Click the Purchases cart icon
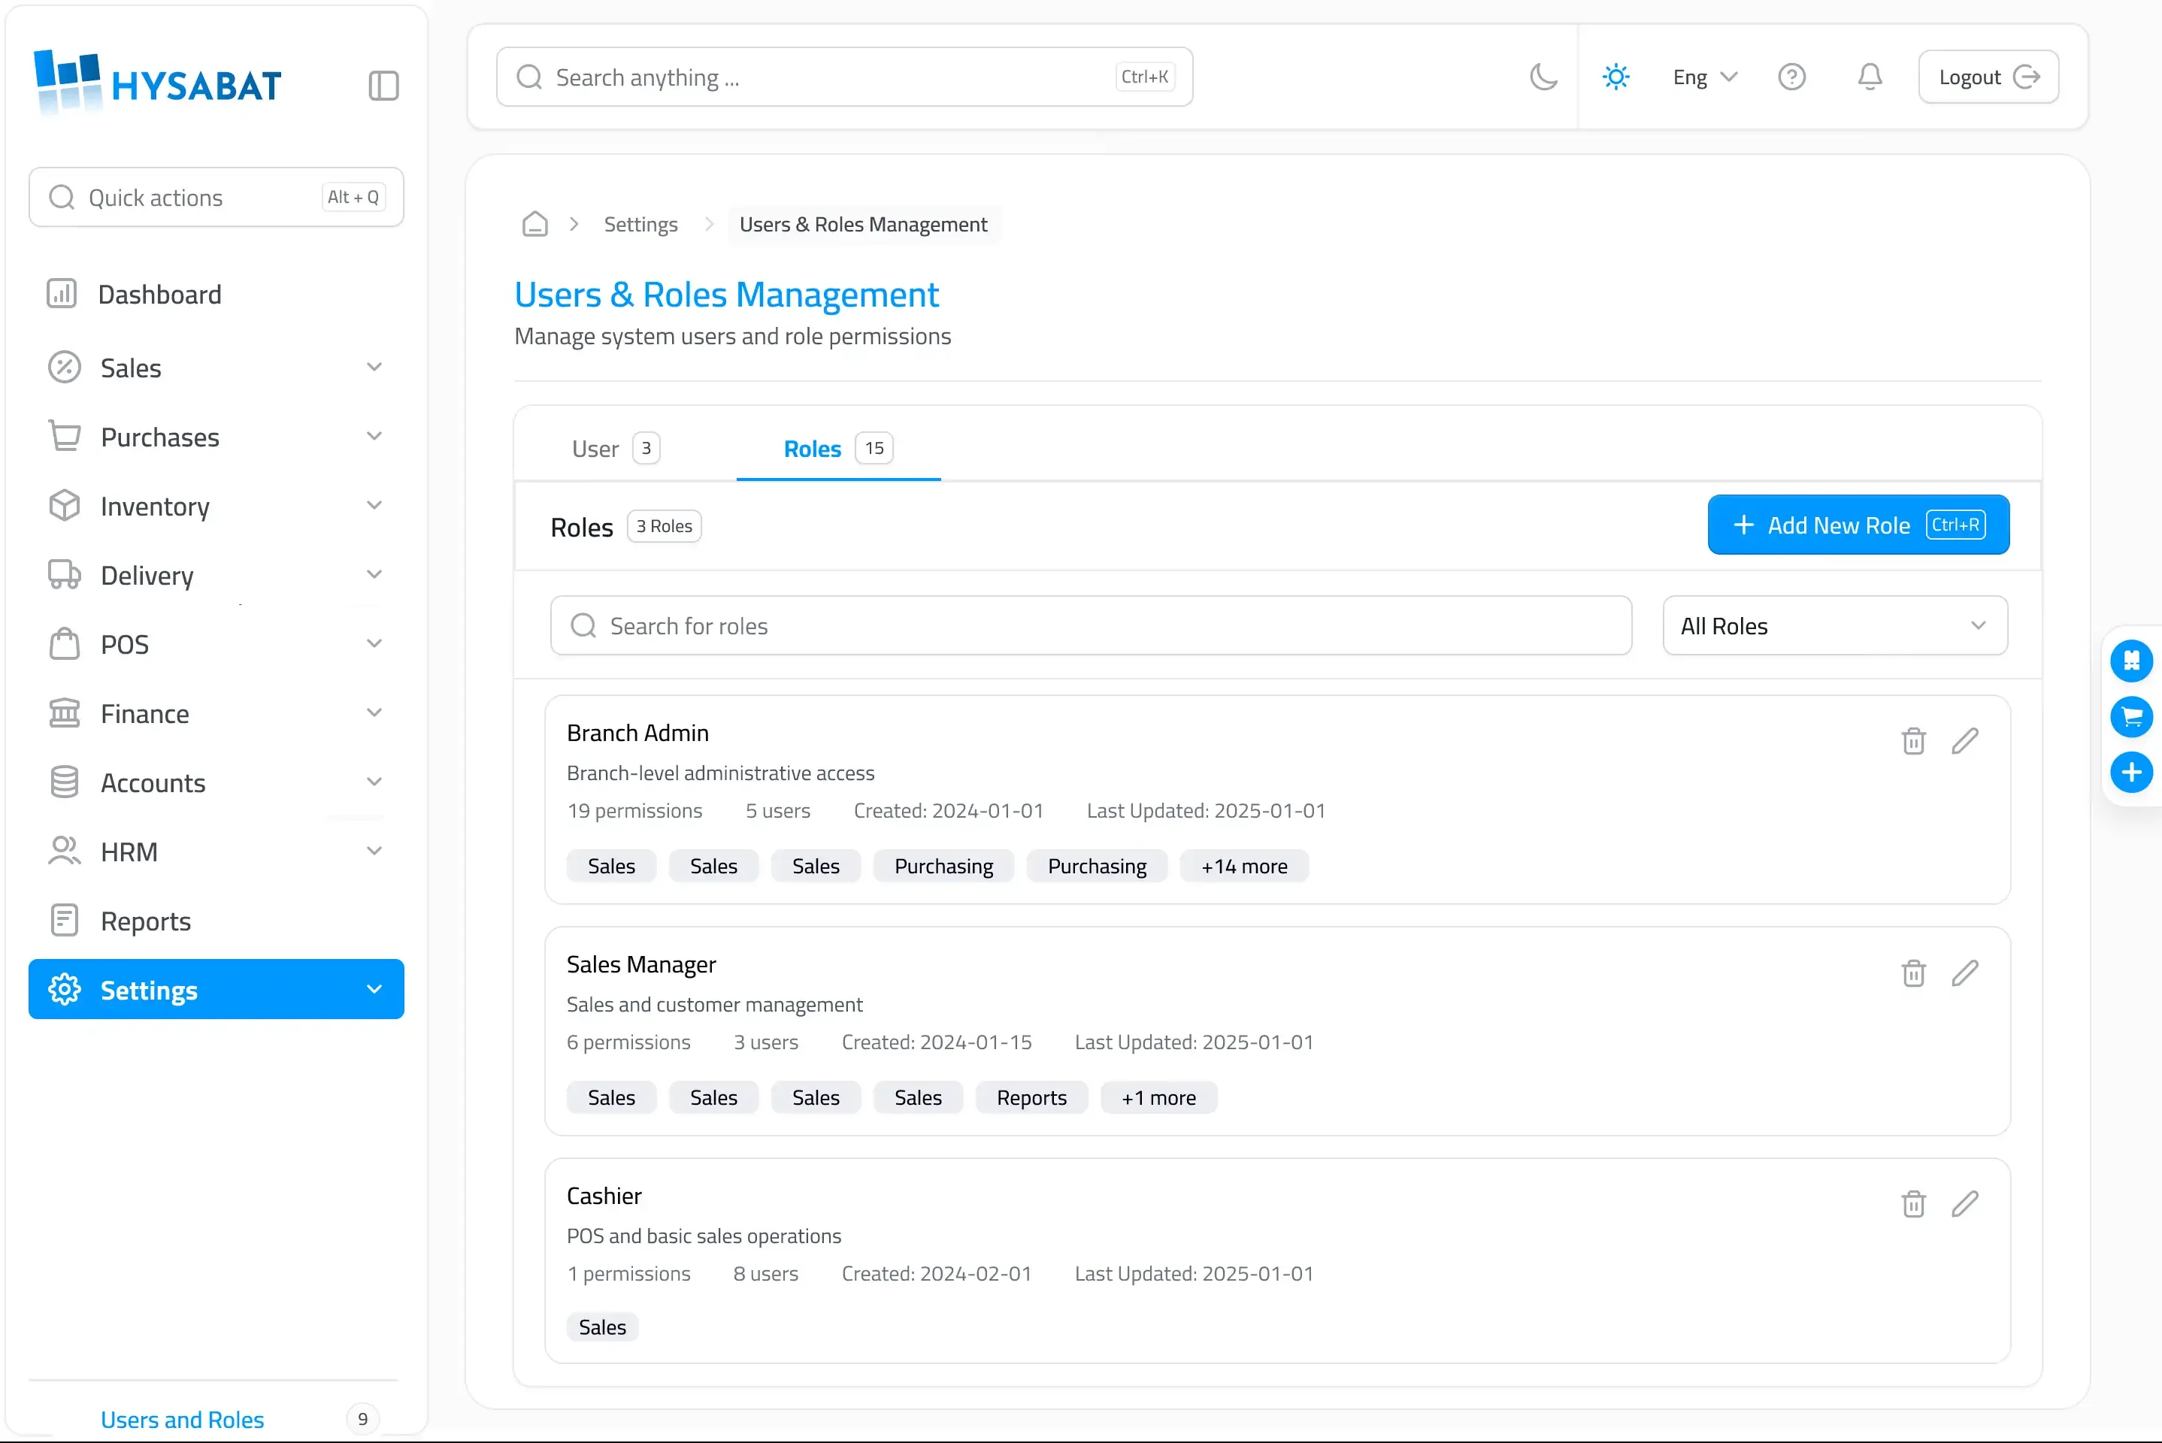 point(65,436)
